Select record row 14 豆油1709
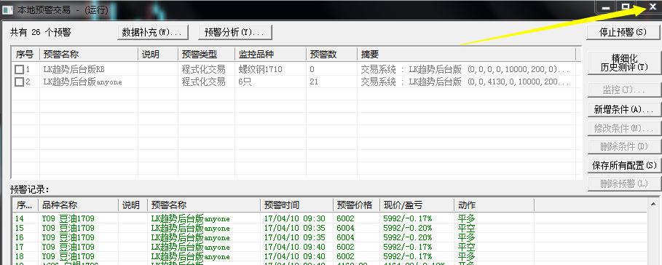The width and height of the screenshot is (662, 265). pyautogui.click(x=329, y=218)
